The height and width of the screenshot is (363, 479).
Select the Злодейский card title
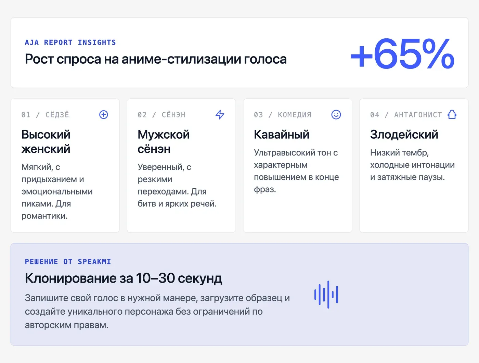[x=404, y=135]
